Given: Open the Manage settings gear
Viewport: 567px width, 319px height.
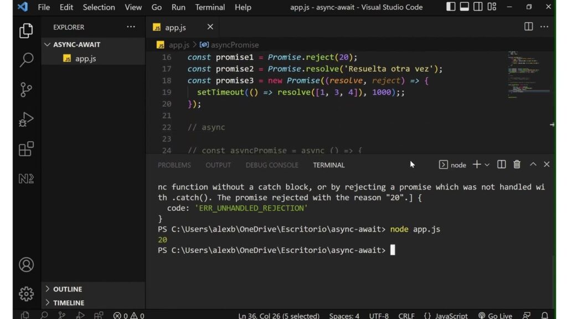Looking at the screenshot, I should coord(26,294).
